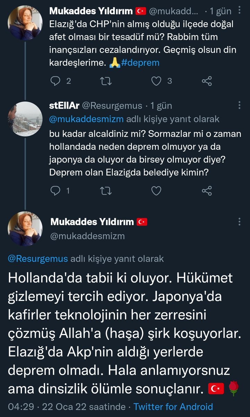
Task: Like the first tweet with 3 likes
Action: pos(157,81)
